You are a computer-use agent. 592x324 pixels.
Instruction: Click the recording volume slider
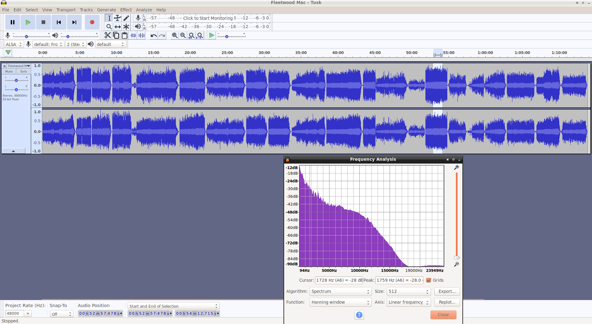pyautogui.click(x=31, y=36)
